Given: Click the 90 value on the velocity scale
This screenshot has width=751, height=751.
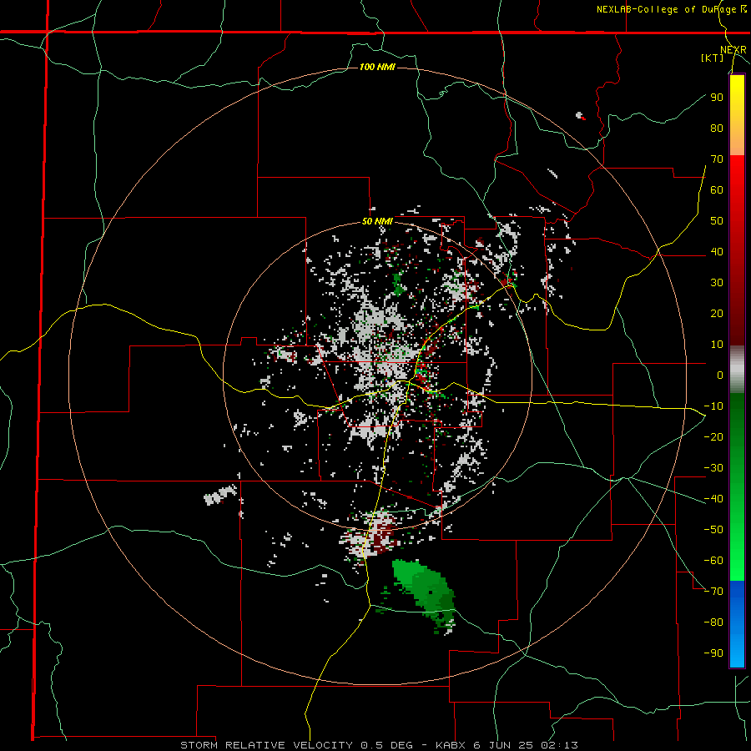Looking at the screenshot, I should click(717, 98).
